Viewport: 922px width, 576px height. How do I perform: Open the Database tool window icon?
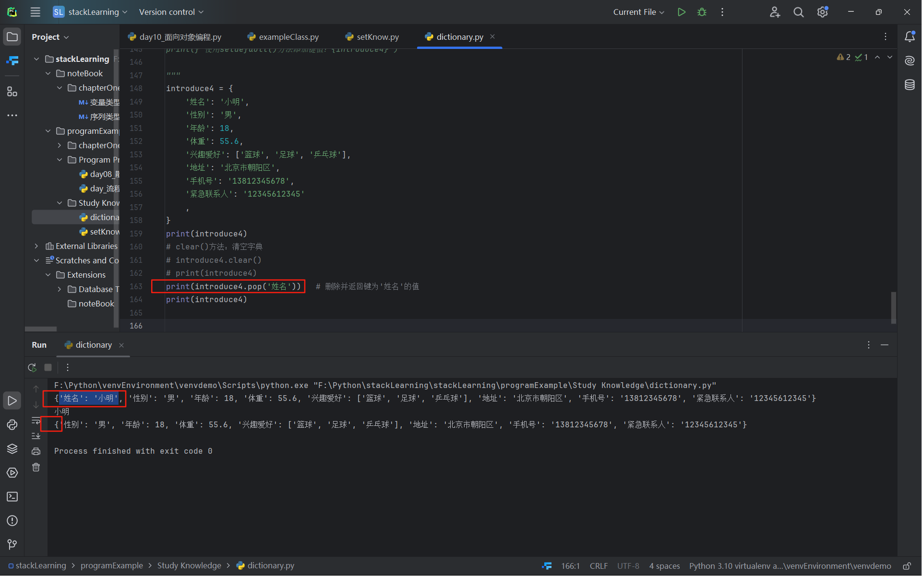(910, 85)
